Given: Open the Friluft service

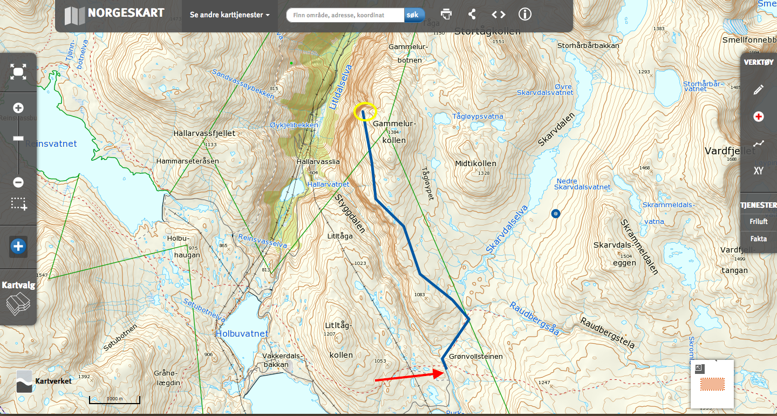Looking at the screenshot, I should point(759,221).
